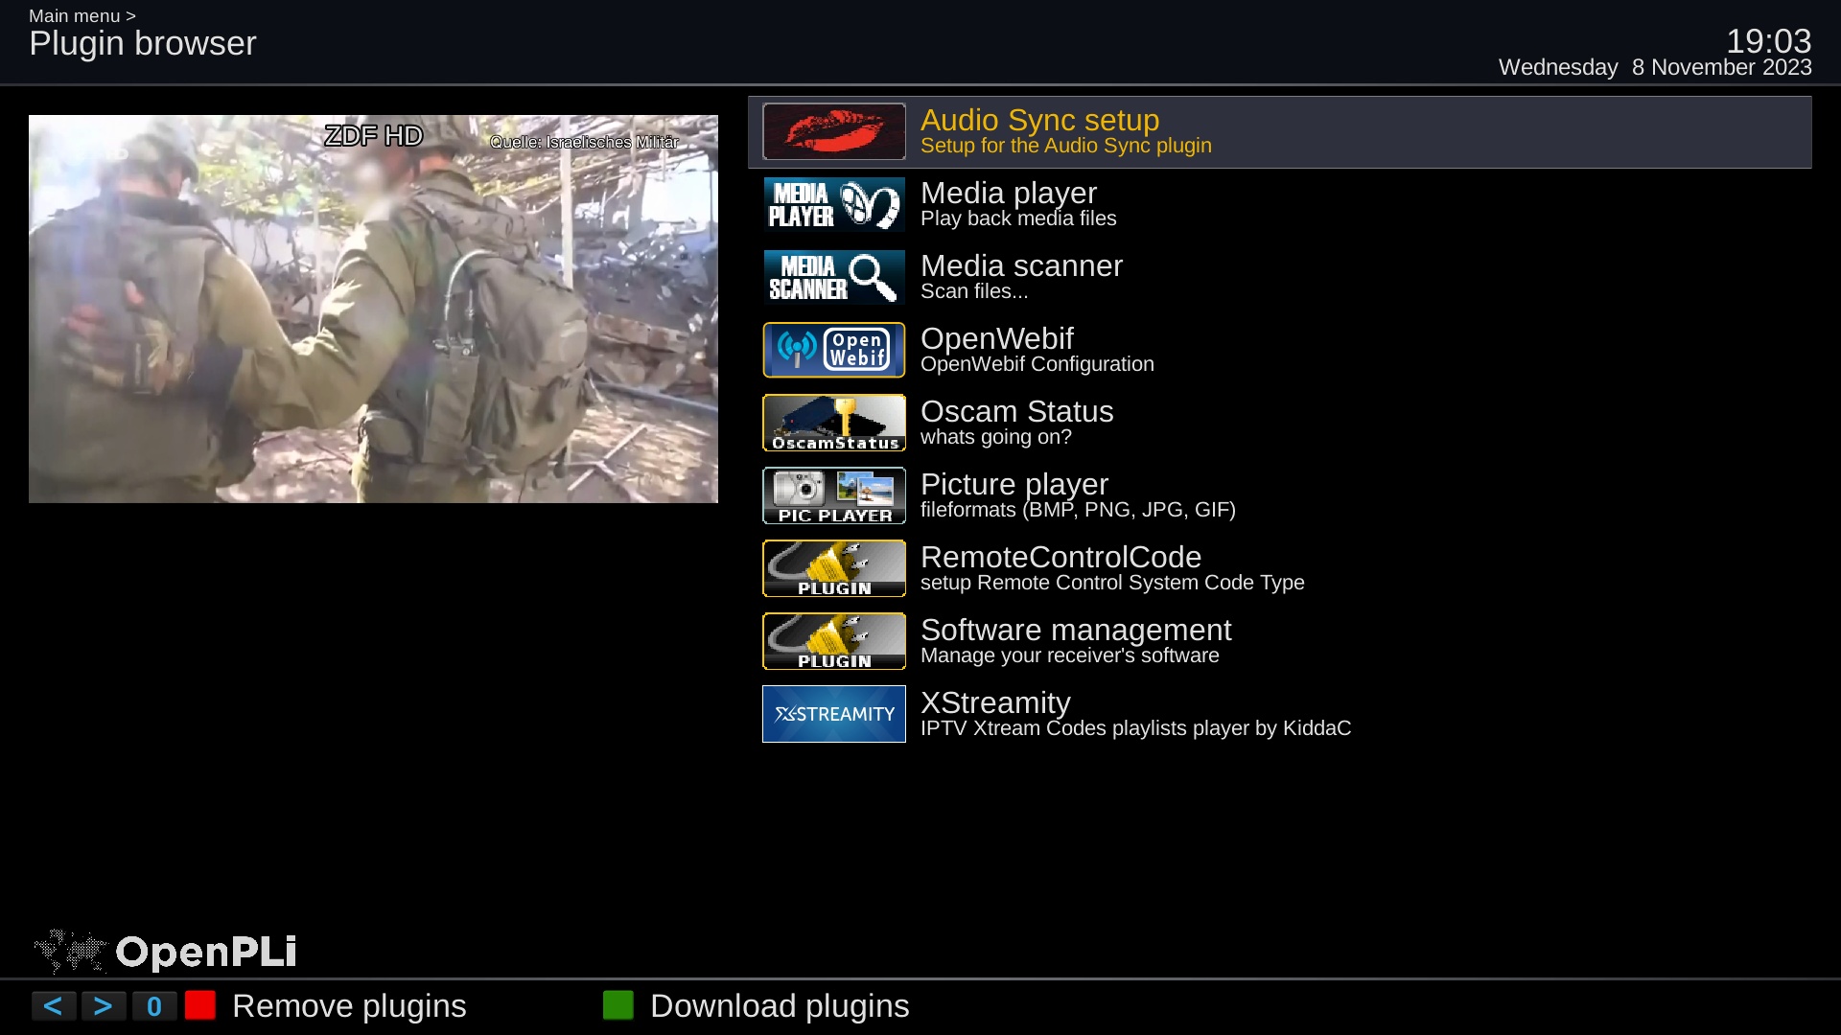Click the RemoteControlCode plugin icon
This screenshot has width=1841, height=1035.
point(833,568)
